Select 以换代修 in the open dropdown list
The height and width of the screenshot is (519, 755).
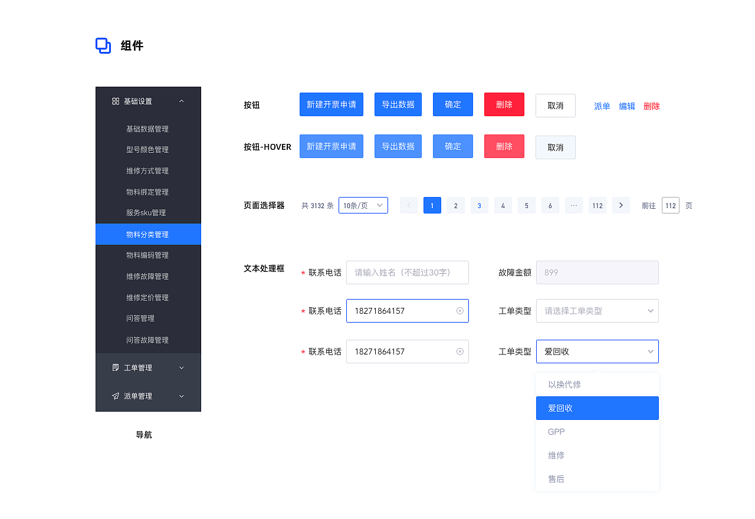pos(597,384)
